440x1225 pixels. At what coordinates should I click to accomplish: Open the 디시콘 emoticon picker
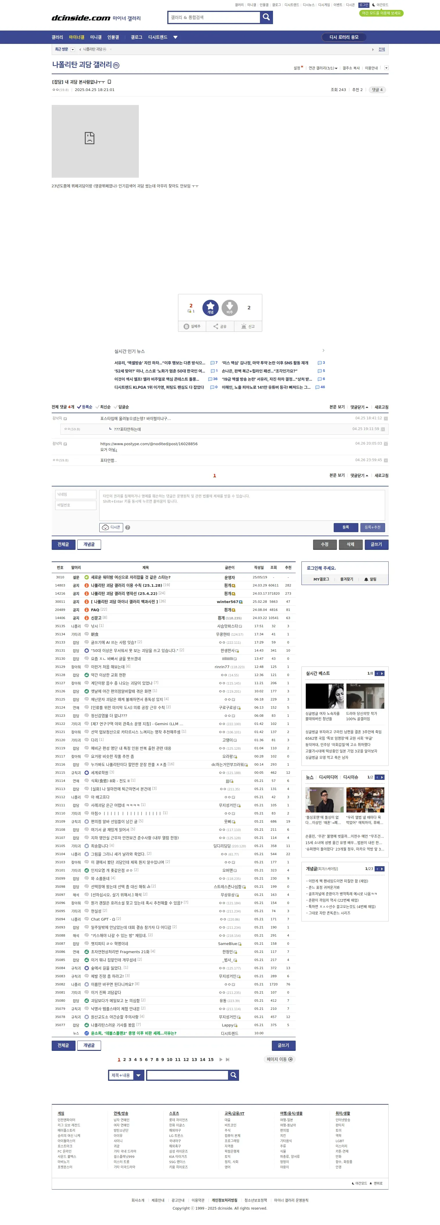pos(111,527)
